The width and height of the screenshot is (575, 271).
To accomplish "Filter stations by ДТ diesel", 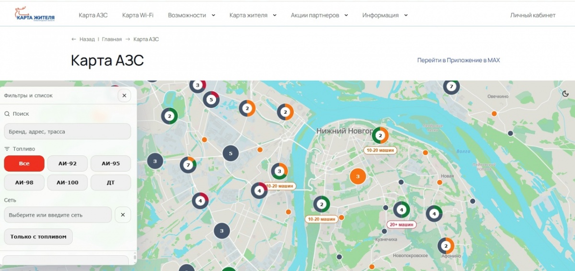I will coord(111,183).
